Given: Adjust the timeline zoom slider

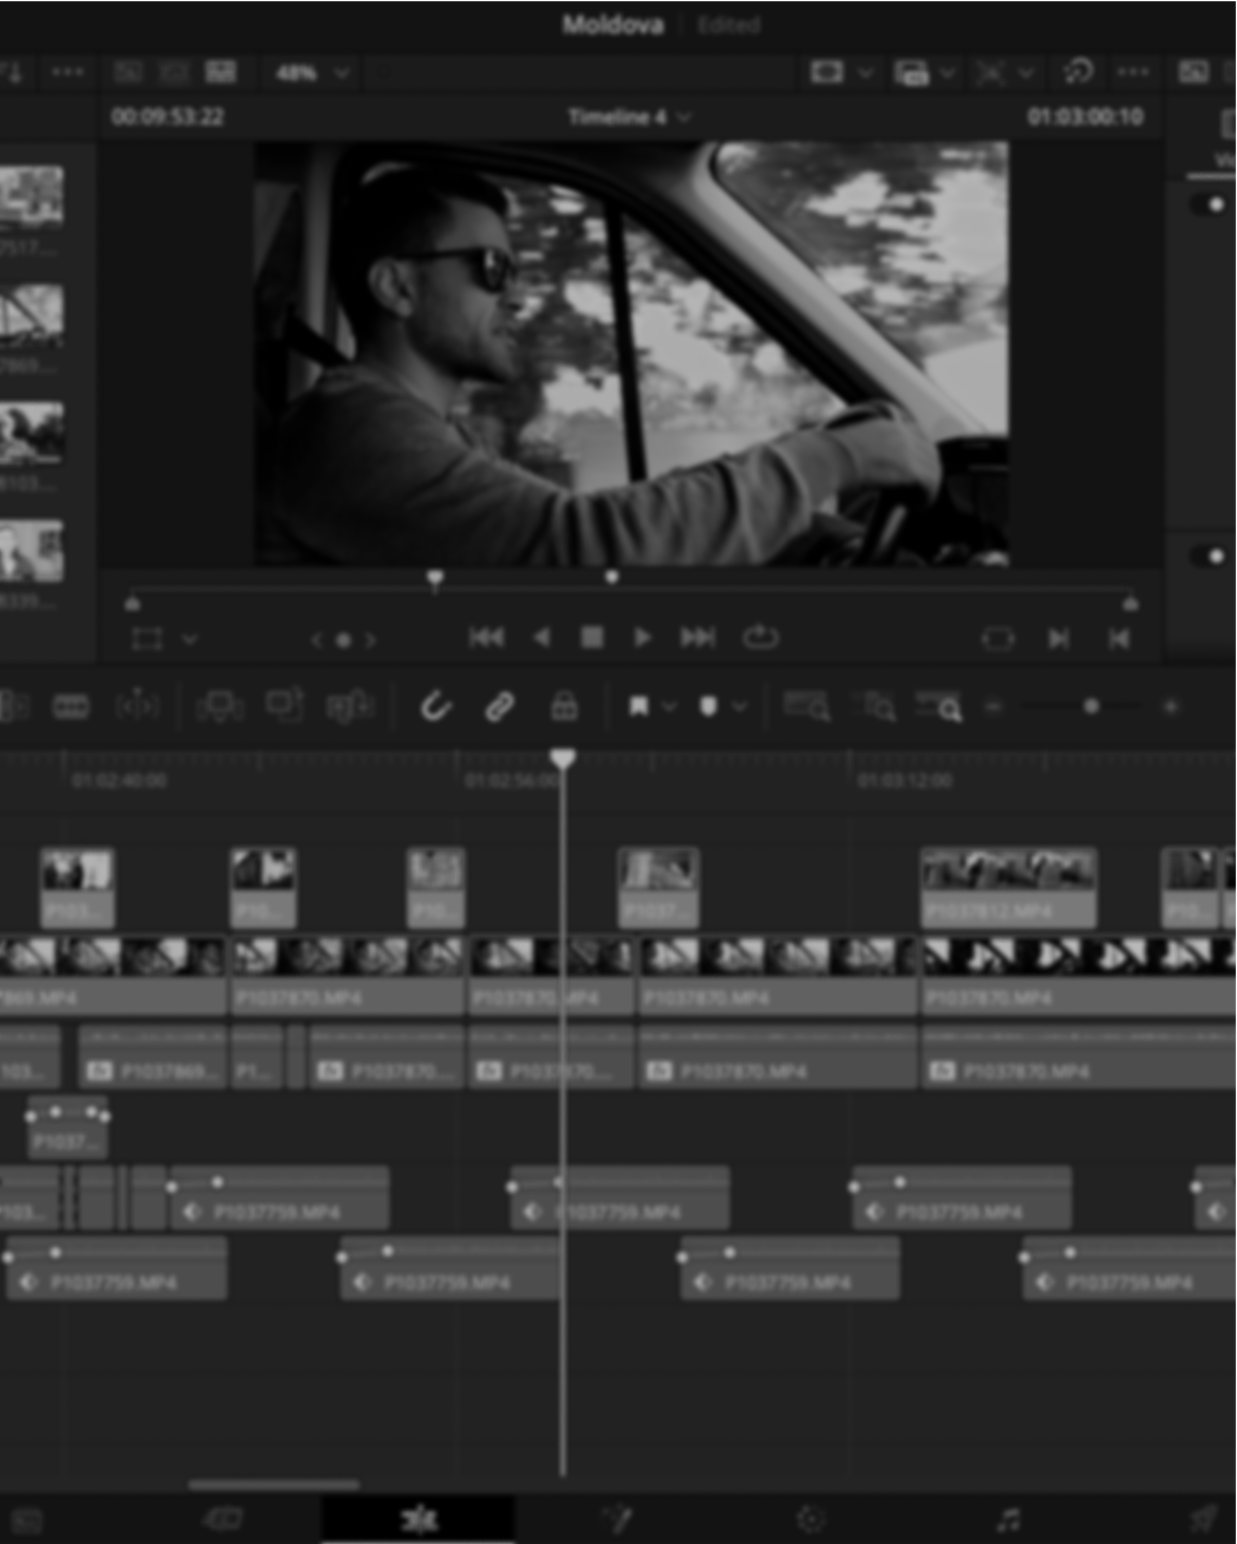Looking at the screenshot, I should click(x=1092, y=707).
